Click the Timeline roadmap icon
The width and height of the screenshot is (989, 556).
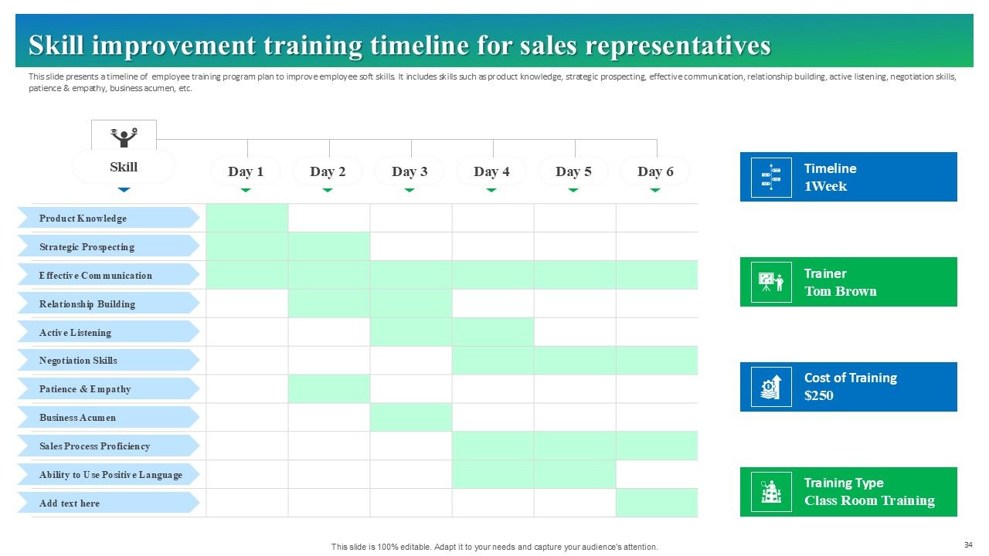coord(771,178)
